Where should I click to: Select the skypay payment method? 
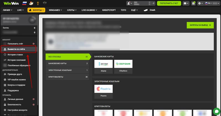point(103,66)
